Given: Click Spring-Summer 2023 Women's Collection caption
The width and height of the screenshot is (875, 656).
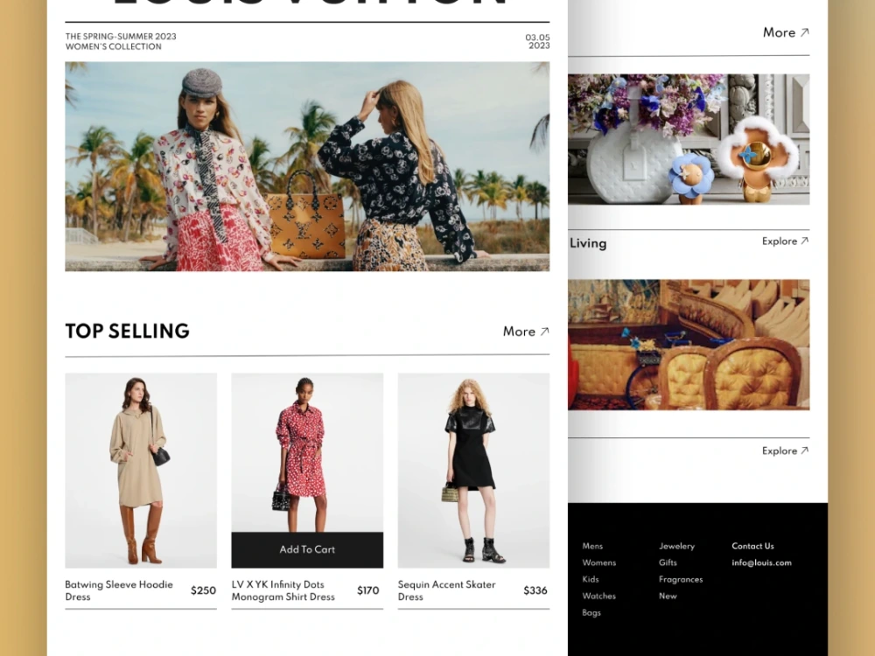Looking at the screenshot, I should pyautogui.click(x=121, y=41).
